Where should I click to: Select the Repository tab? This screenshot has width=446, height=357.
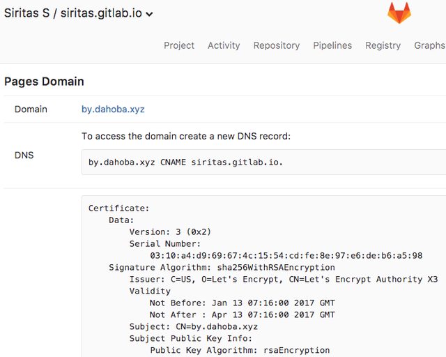[x=276, y=45]
